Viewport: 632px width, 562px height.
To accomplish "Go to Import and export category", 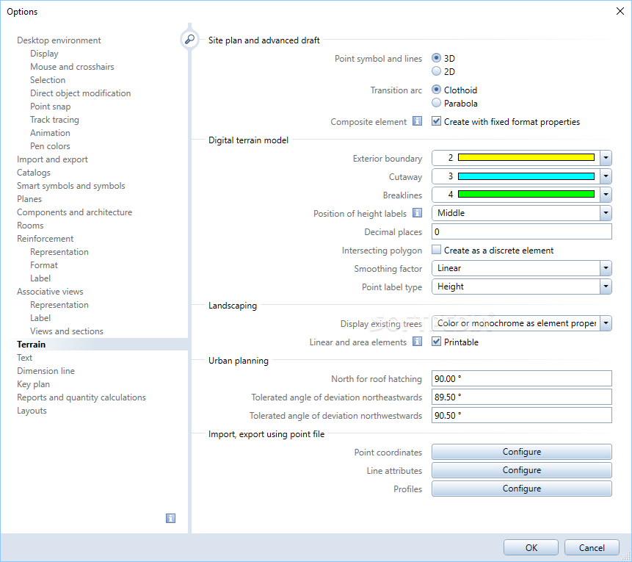I will point(52,159).
